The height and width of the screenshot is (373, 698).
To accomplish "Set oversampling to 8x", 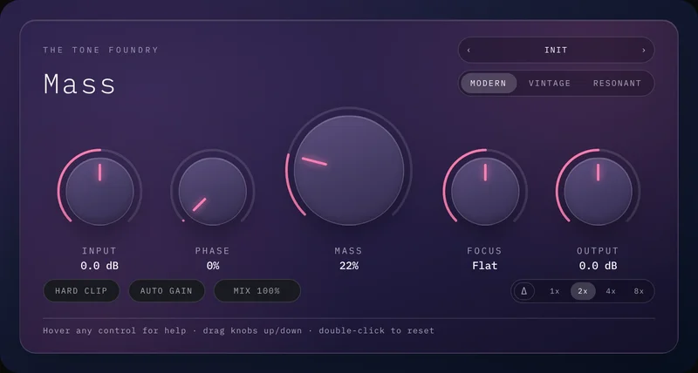I will pos(639,291).
